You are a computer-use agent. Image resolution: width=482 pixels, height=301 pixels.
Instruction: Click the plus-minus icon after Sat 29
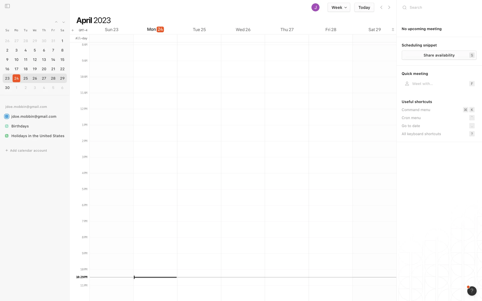393,30
